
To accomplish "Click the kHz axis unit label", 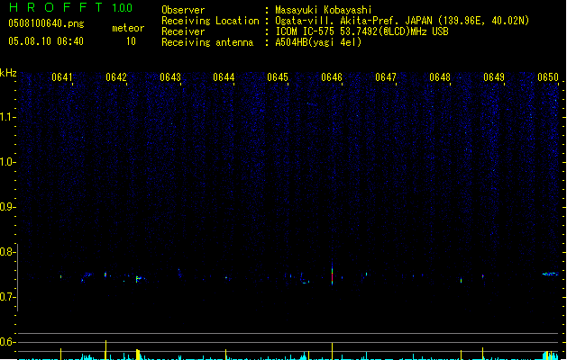I will click(x=8, y=73).
